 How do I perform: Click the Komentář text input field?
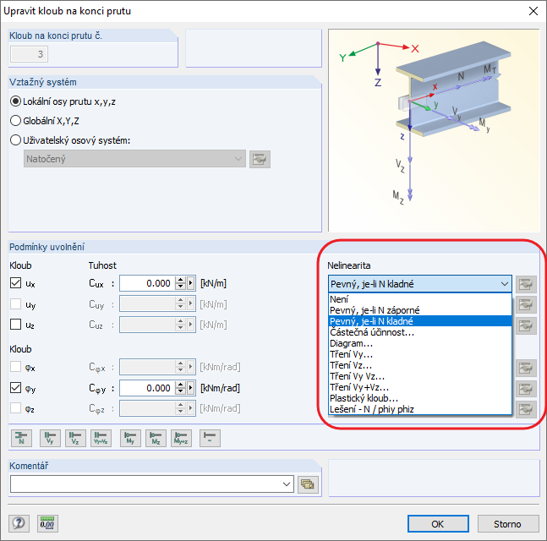(x=145, y=484)
